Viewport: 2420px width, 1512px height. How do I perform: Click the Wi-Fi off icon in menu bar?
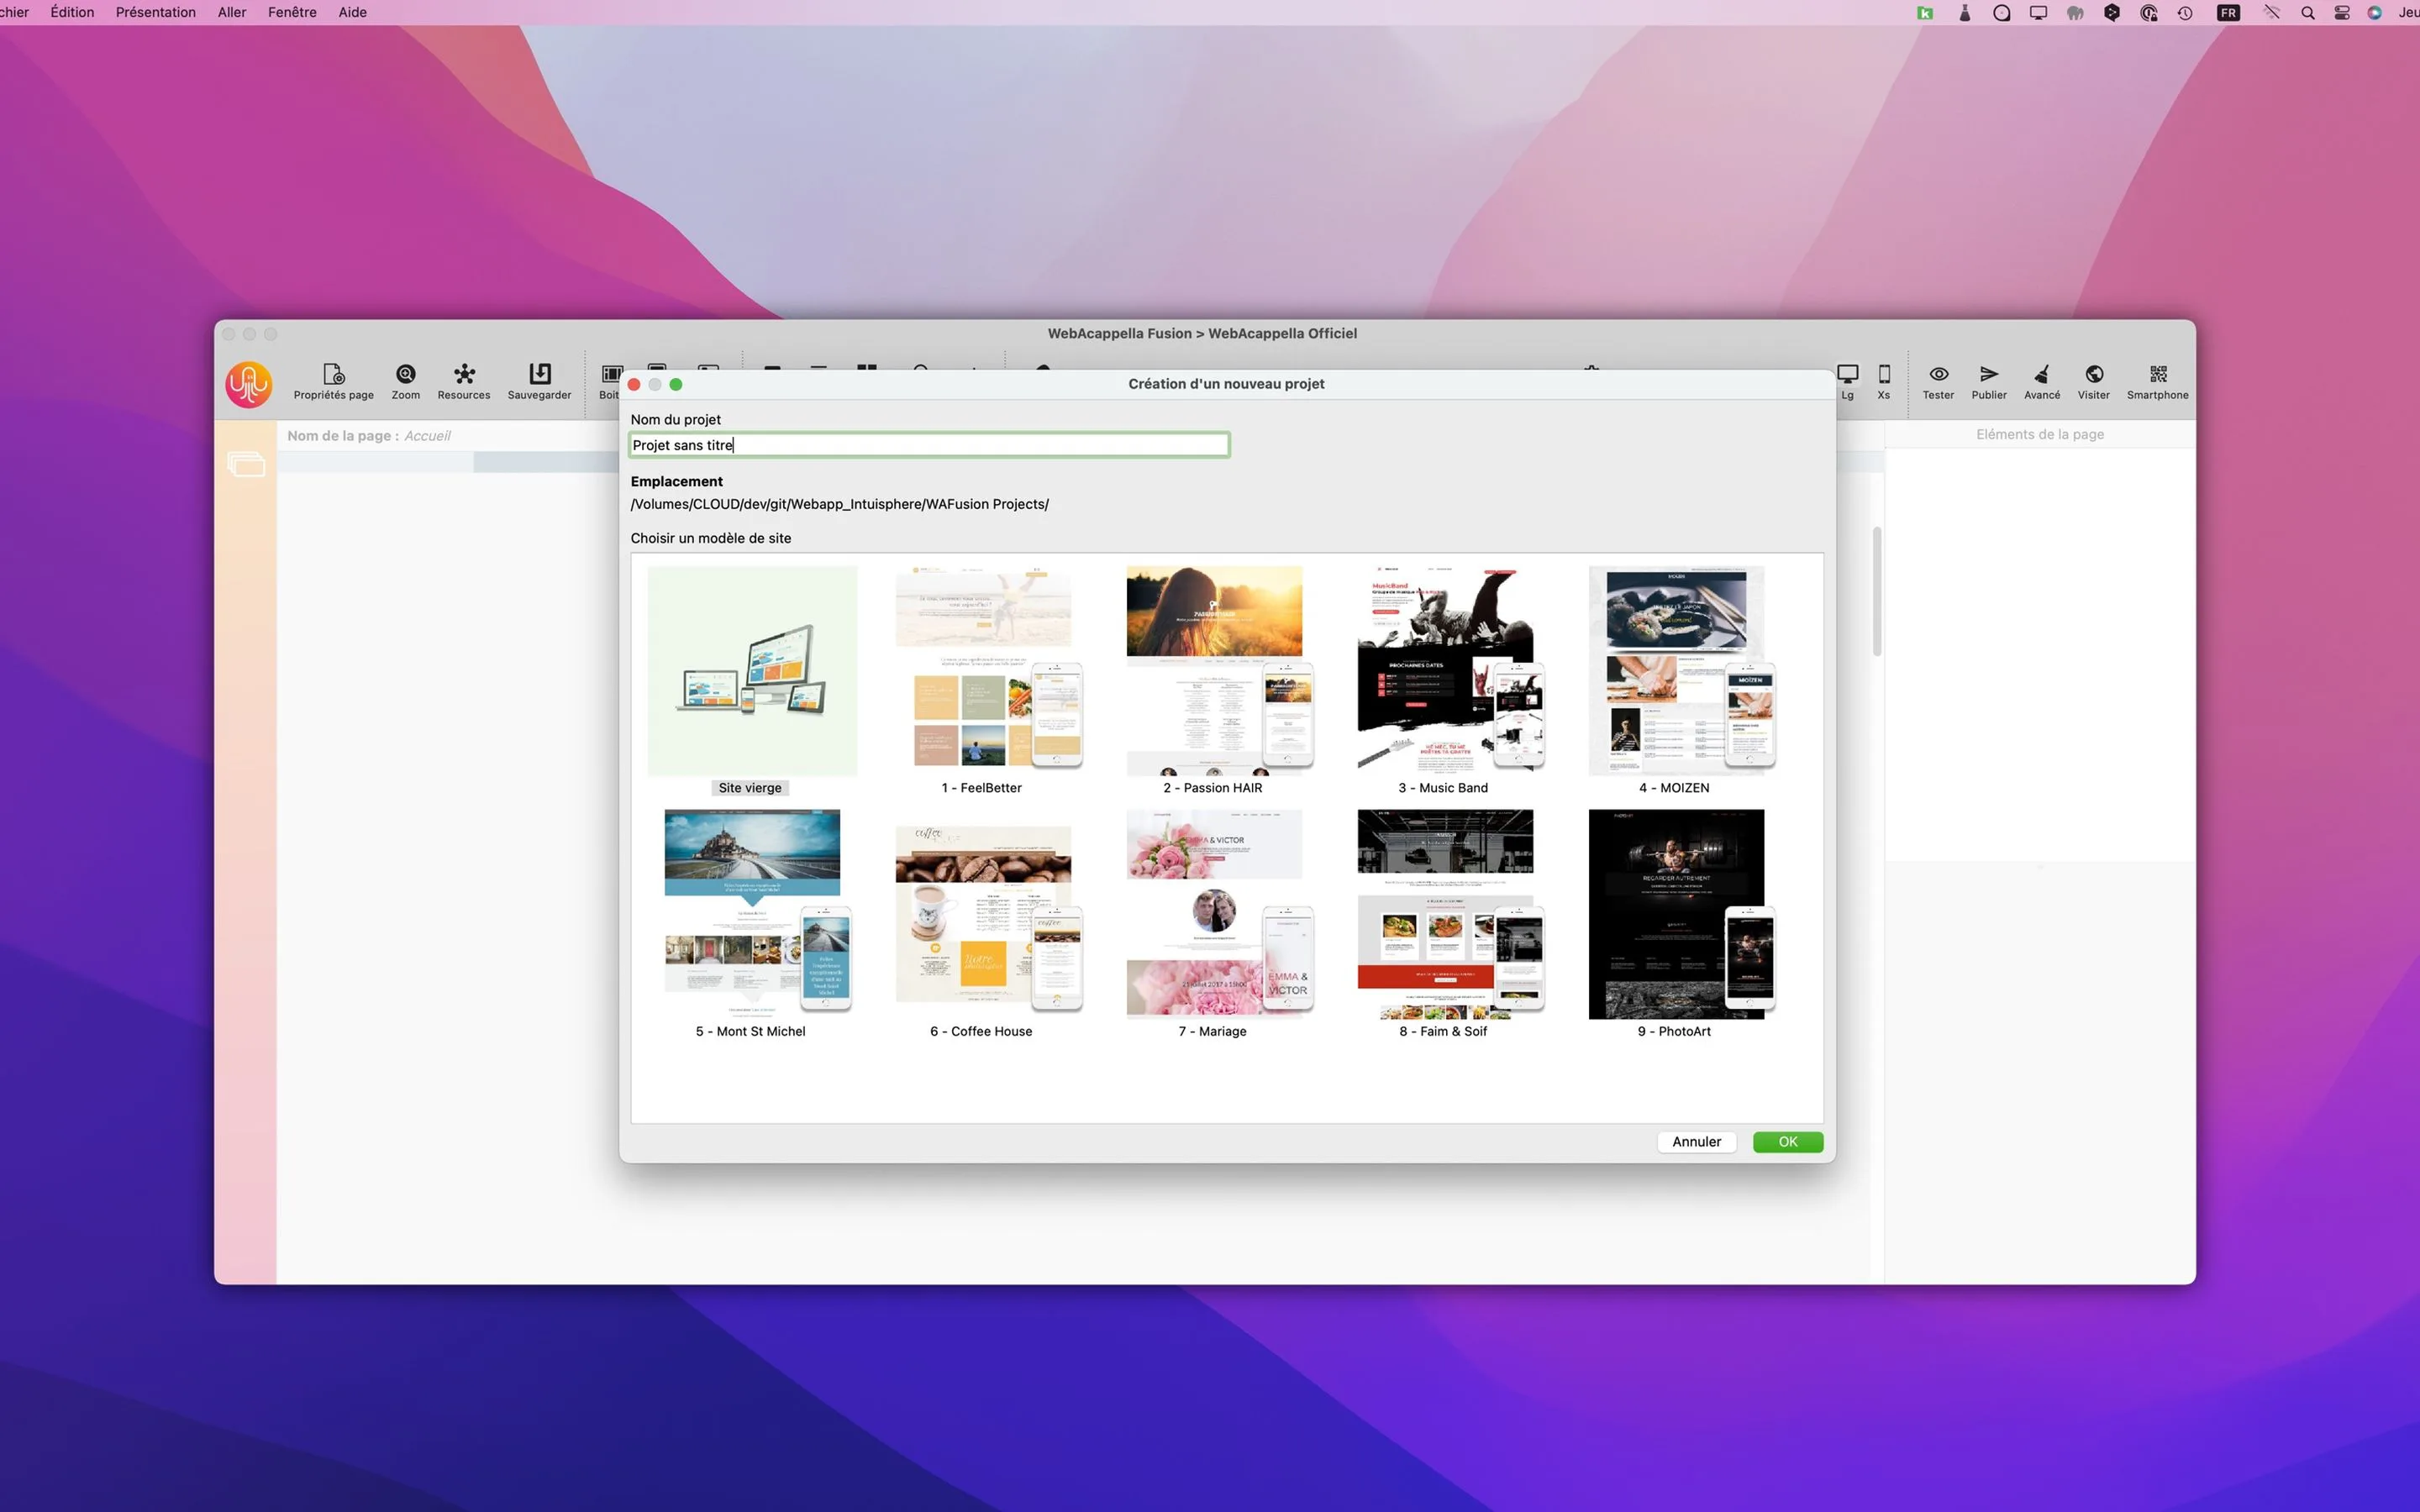tap(2271, 13)
